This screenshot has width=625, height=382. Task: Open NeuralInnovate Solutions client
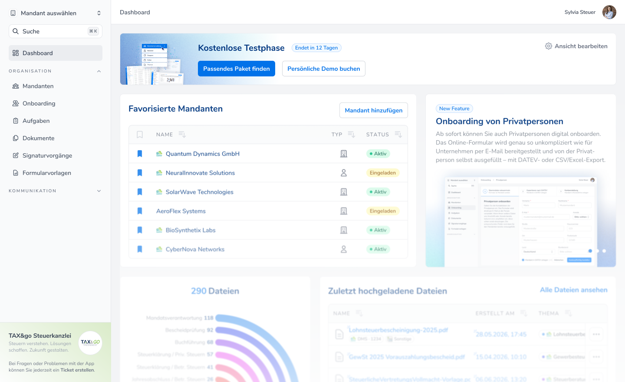pyautogui.click(x=200, y=173)
